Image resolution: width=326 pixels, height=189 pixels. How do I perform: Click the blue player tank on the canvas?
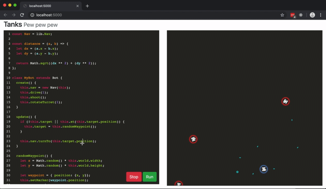(x=264, y=169)
